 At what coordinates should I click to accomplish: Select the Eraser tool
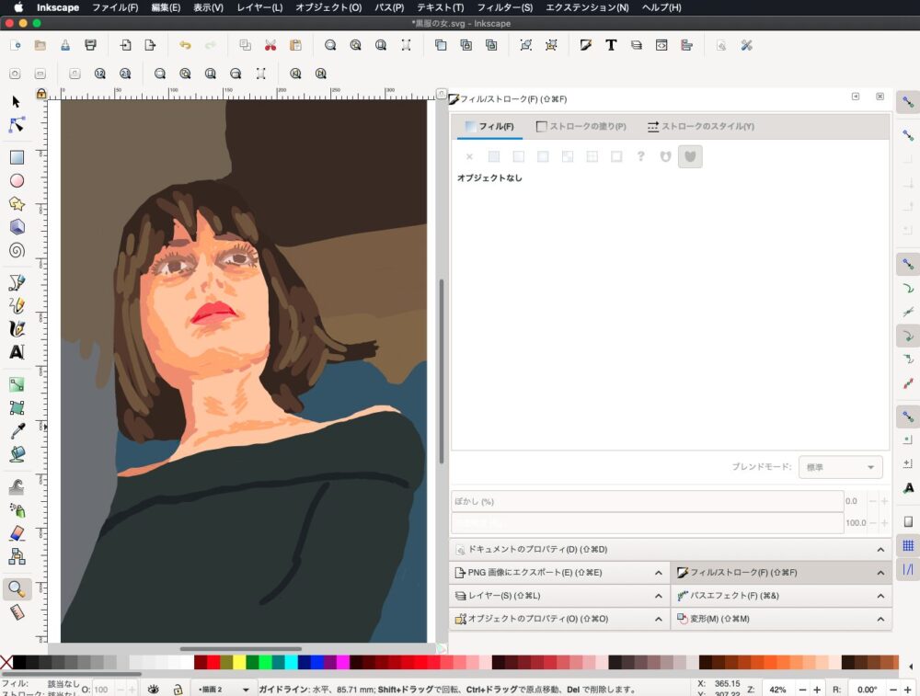coord(17,533)
